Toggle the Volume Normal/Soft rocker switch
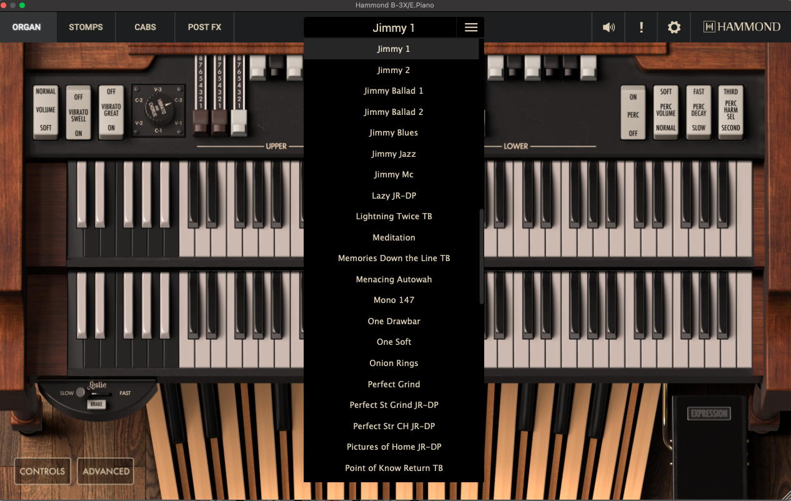Viewport: 791px width, 501px height. click(x=46, y=110)
